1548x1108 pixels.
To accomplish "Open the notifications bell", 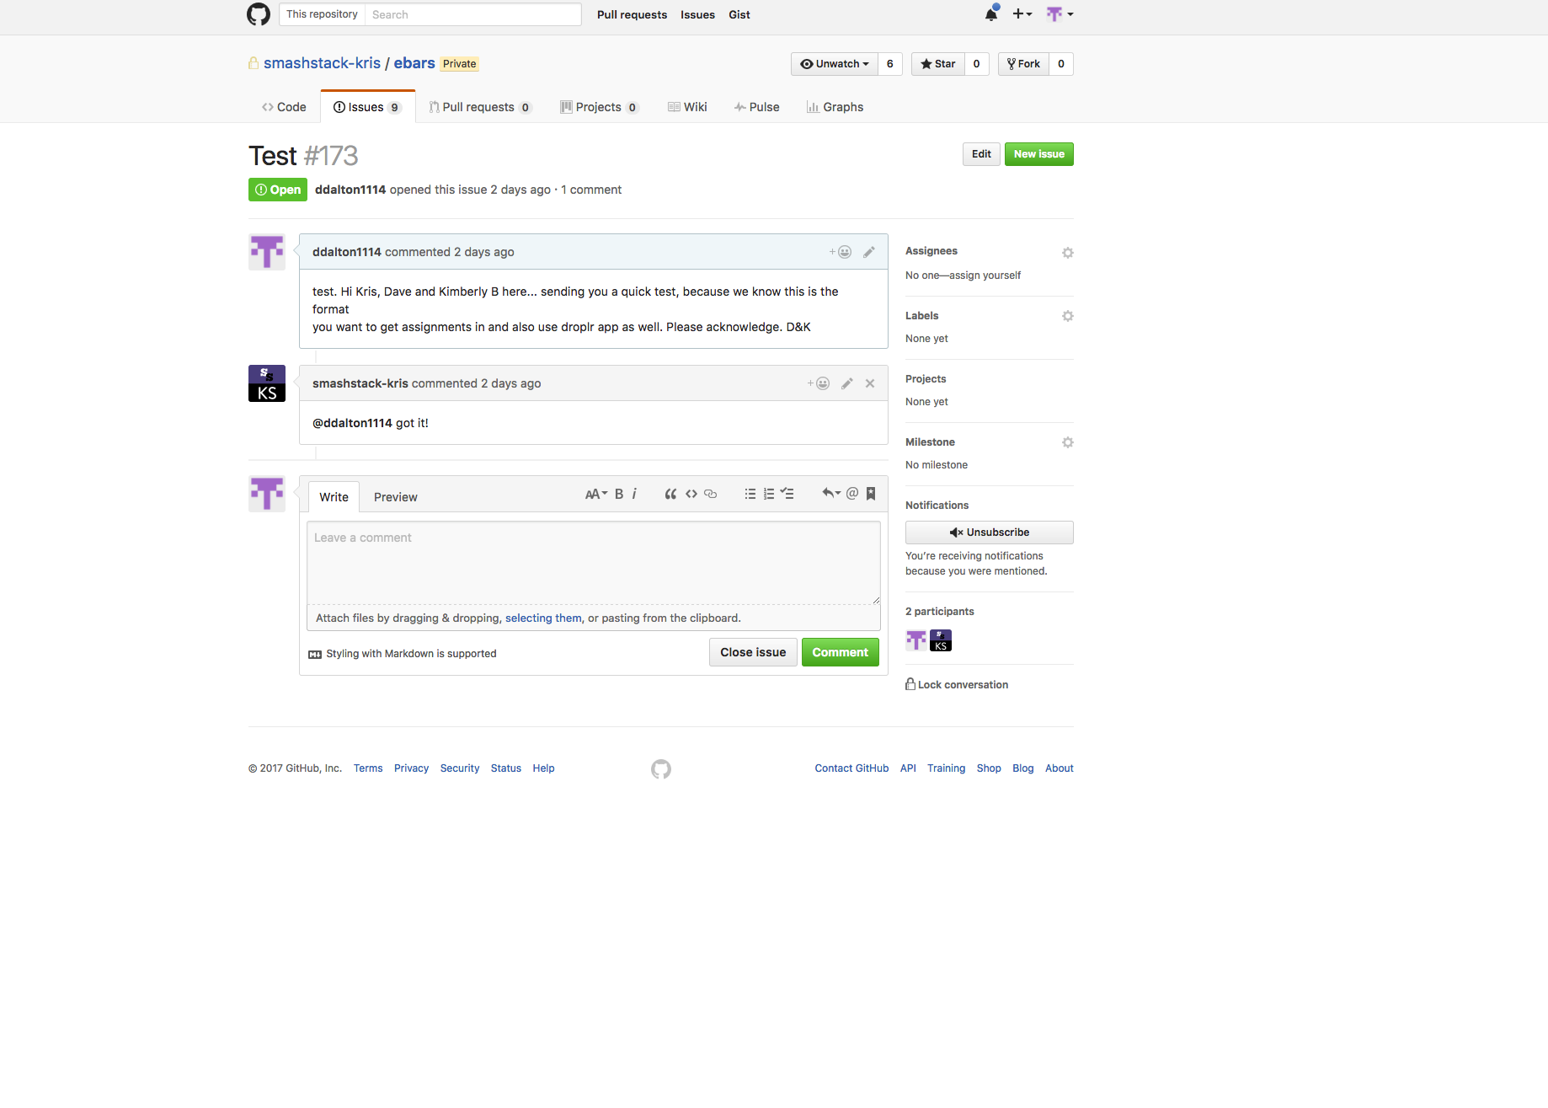I will click(991, 14).
